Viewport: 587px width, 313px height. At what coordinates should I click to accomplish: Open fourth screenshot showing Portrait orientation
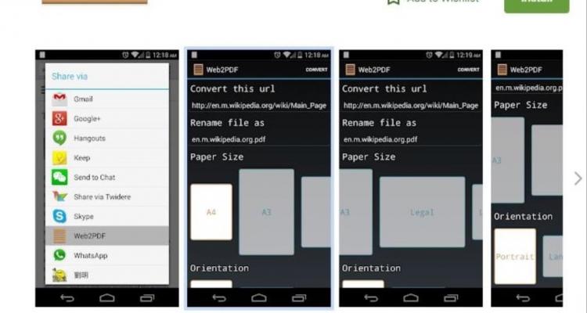[x=527, y=178]
